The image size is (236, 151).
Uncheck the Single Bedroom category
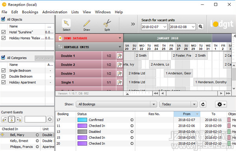click(x=4, y=71)
